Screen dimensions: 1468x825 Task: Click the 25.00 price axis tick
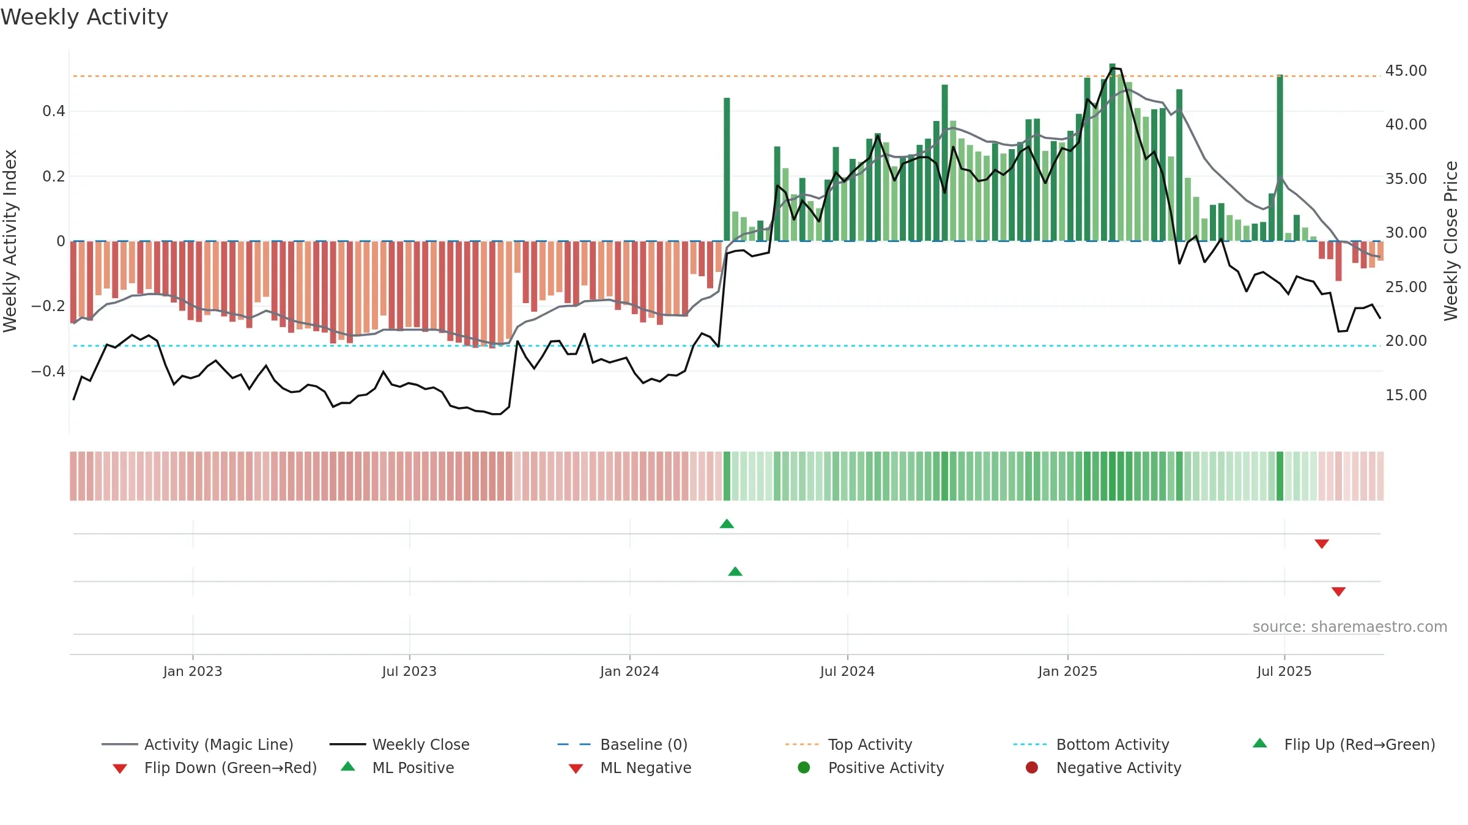(x=1406, y=287)
